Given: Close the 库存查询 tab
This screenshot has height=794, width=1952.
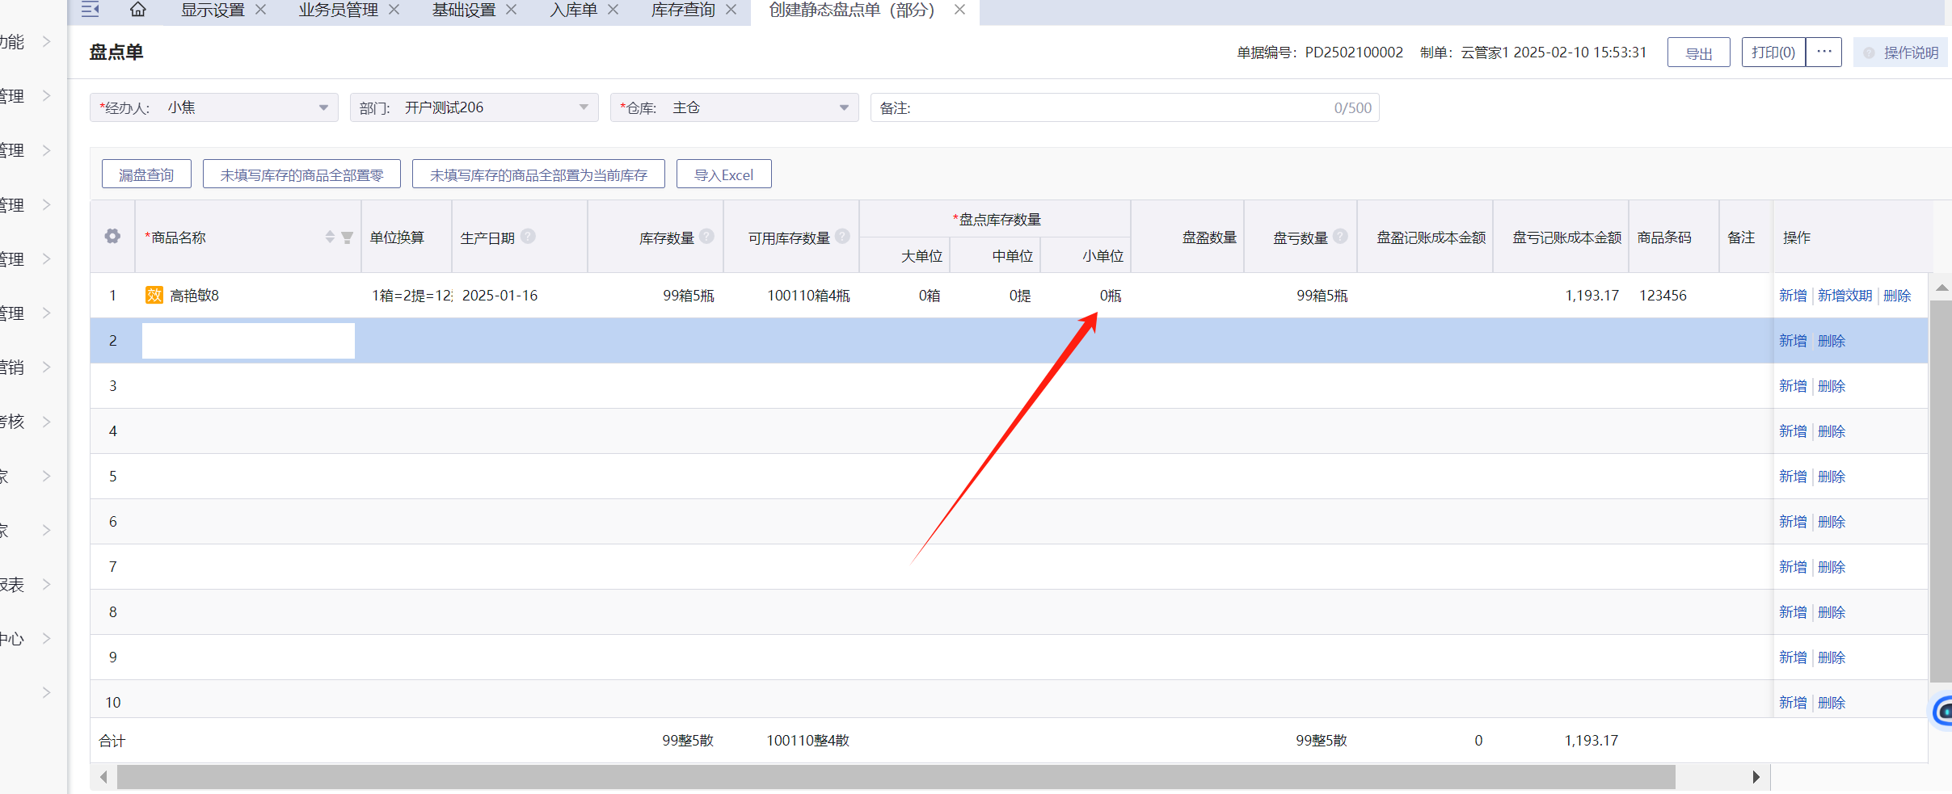Looking at the screenshot, I should click(731, 10).
